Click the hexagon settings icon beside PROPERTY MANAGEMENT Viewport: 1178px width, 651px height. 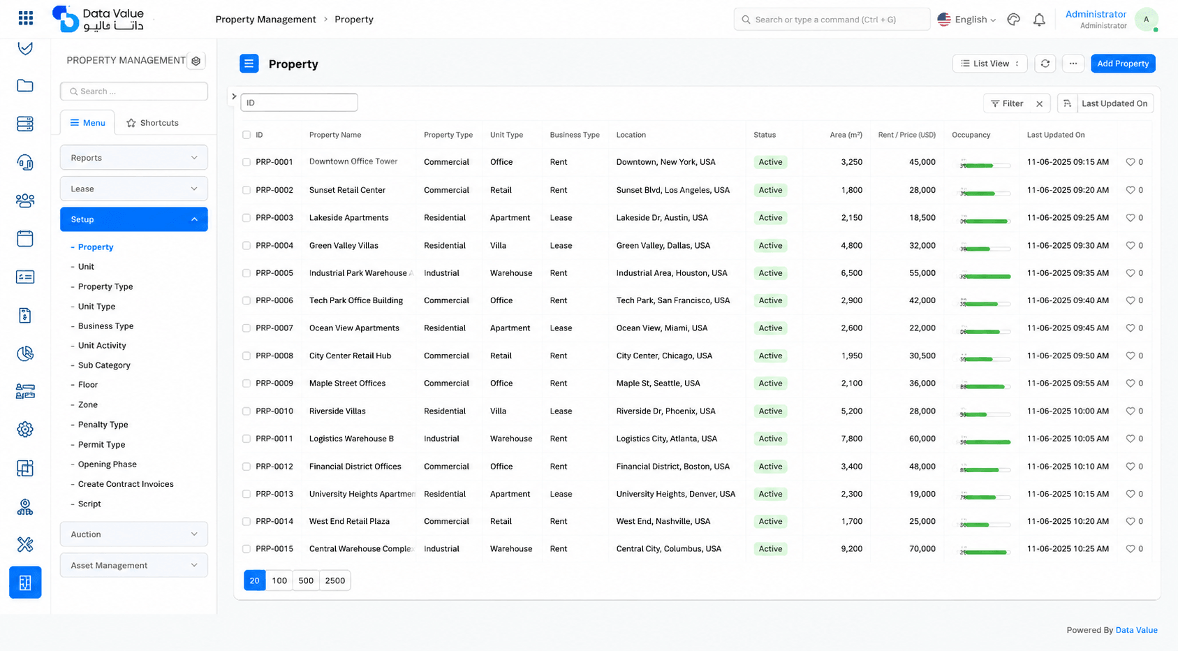(196, 61)
